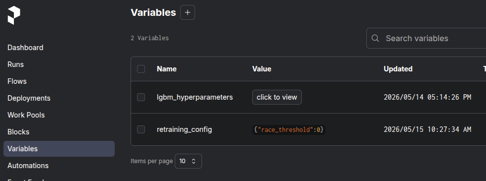Click the '2 Variables' count text

click(x=150, y=38)
